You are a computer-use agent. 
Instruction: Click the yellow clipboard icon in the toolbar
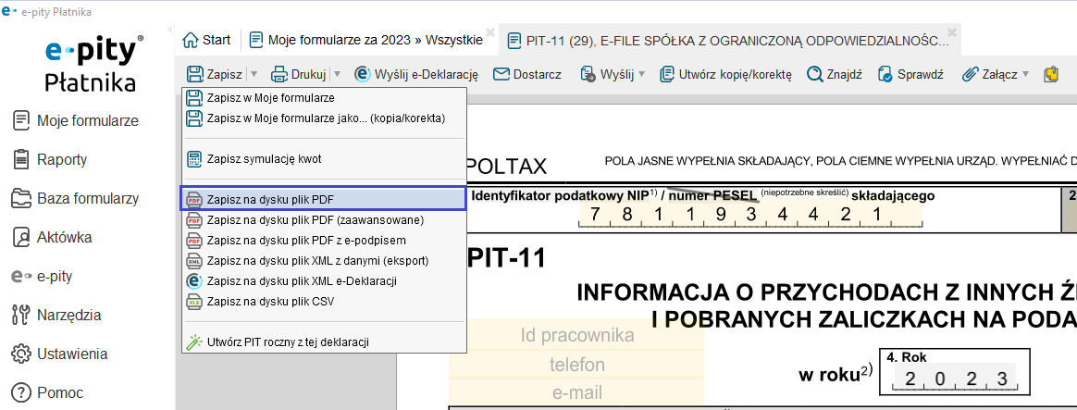click(x=1050, y=74)
